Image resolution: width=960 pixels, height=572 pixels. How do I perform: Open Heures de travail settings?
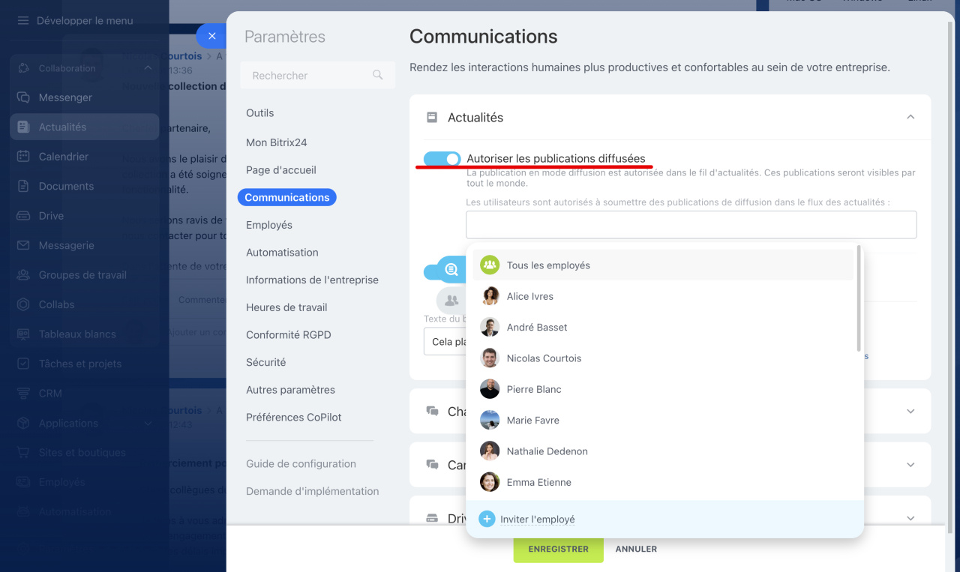coord(286,307)
